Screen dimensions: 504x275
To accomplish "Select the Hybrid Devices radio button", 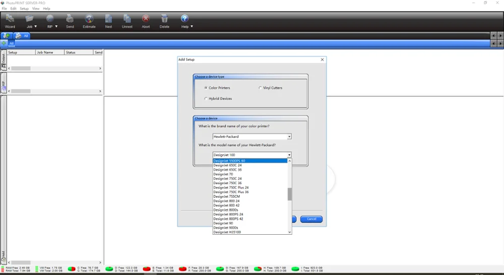I will pyautogui.click(x=206, y=99).
